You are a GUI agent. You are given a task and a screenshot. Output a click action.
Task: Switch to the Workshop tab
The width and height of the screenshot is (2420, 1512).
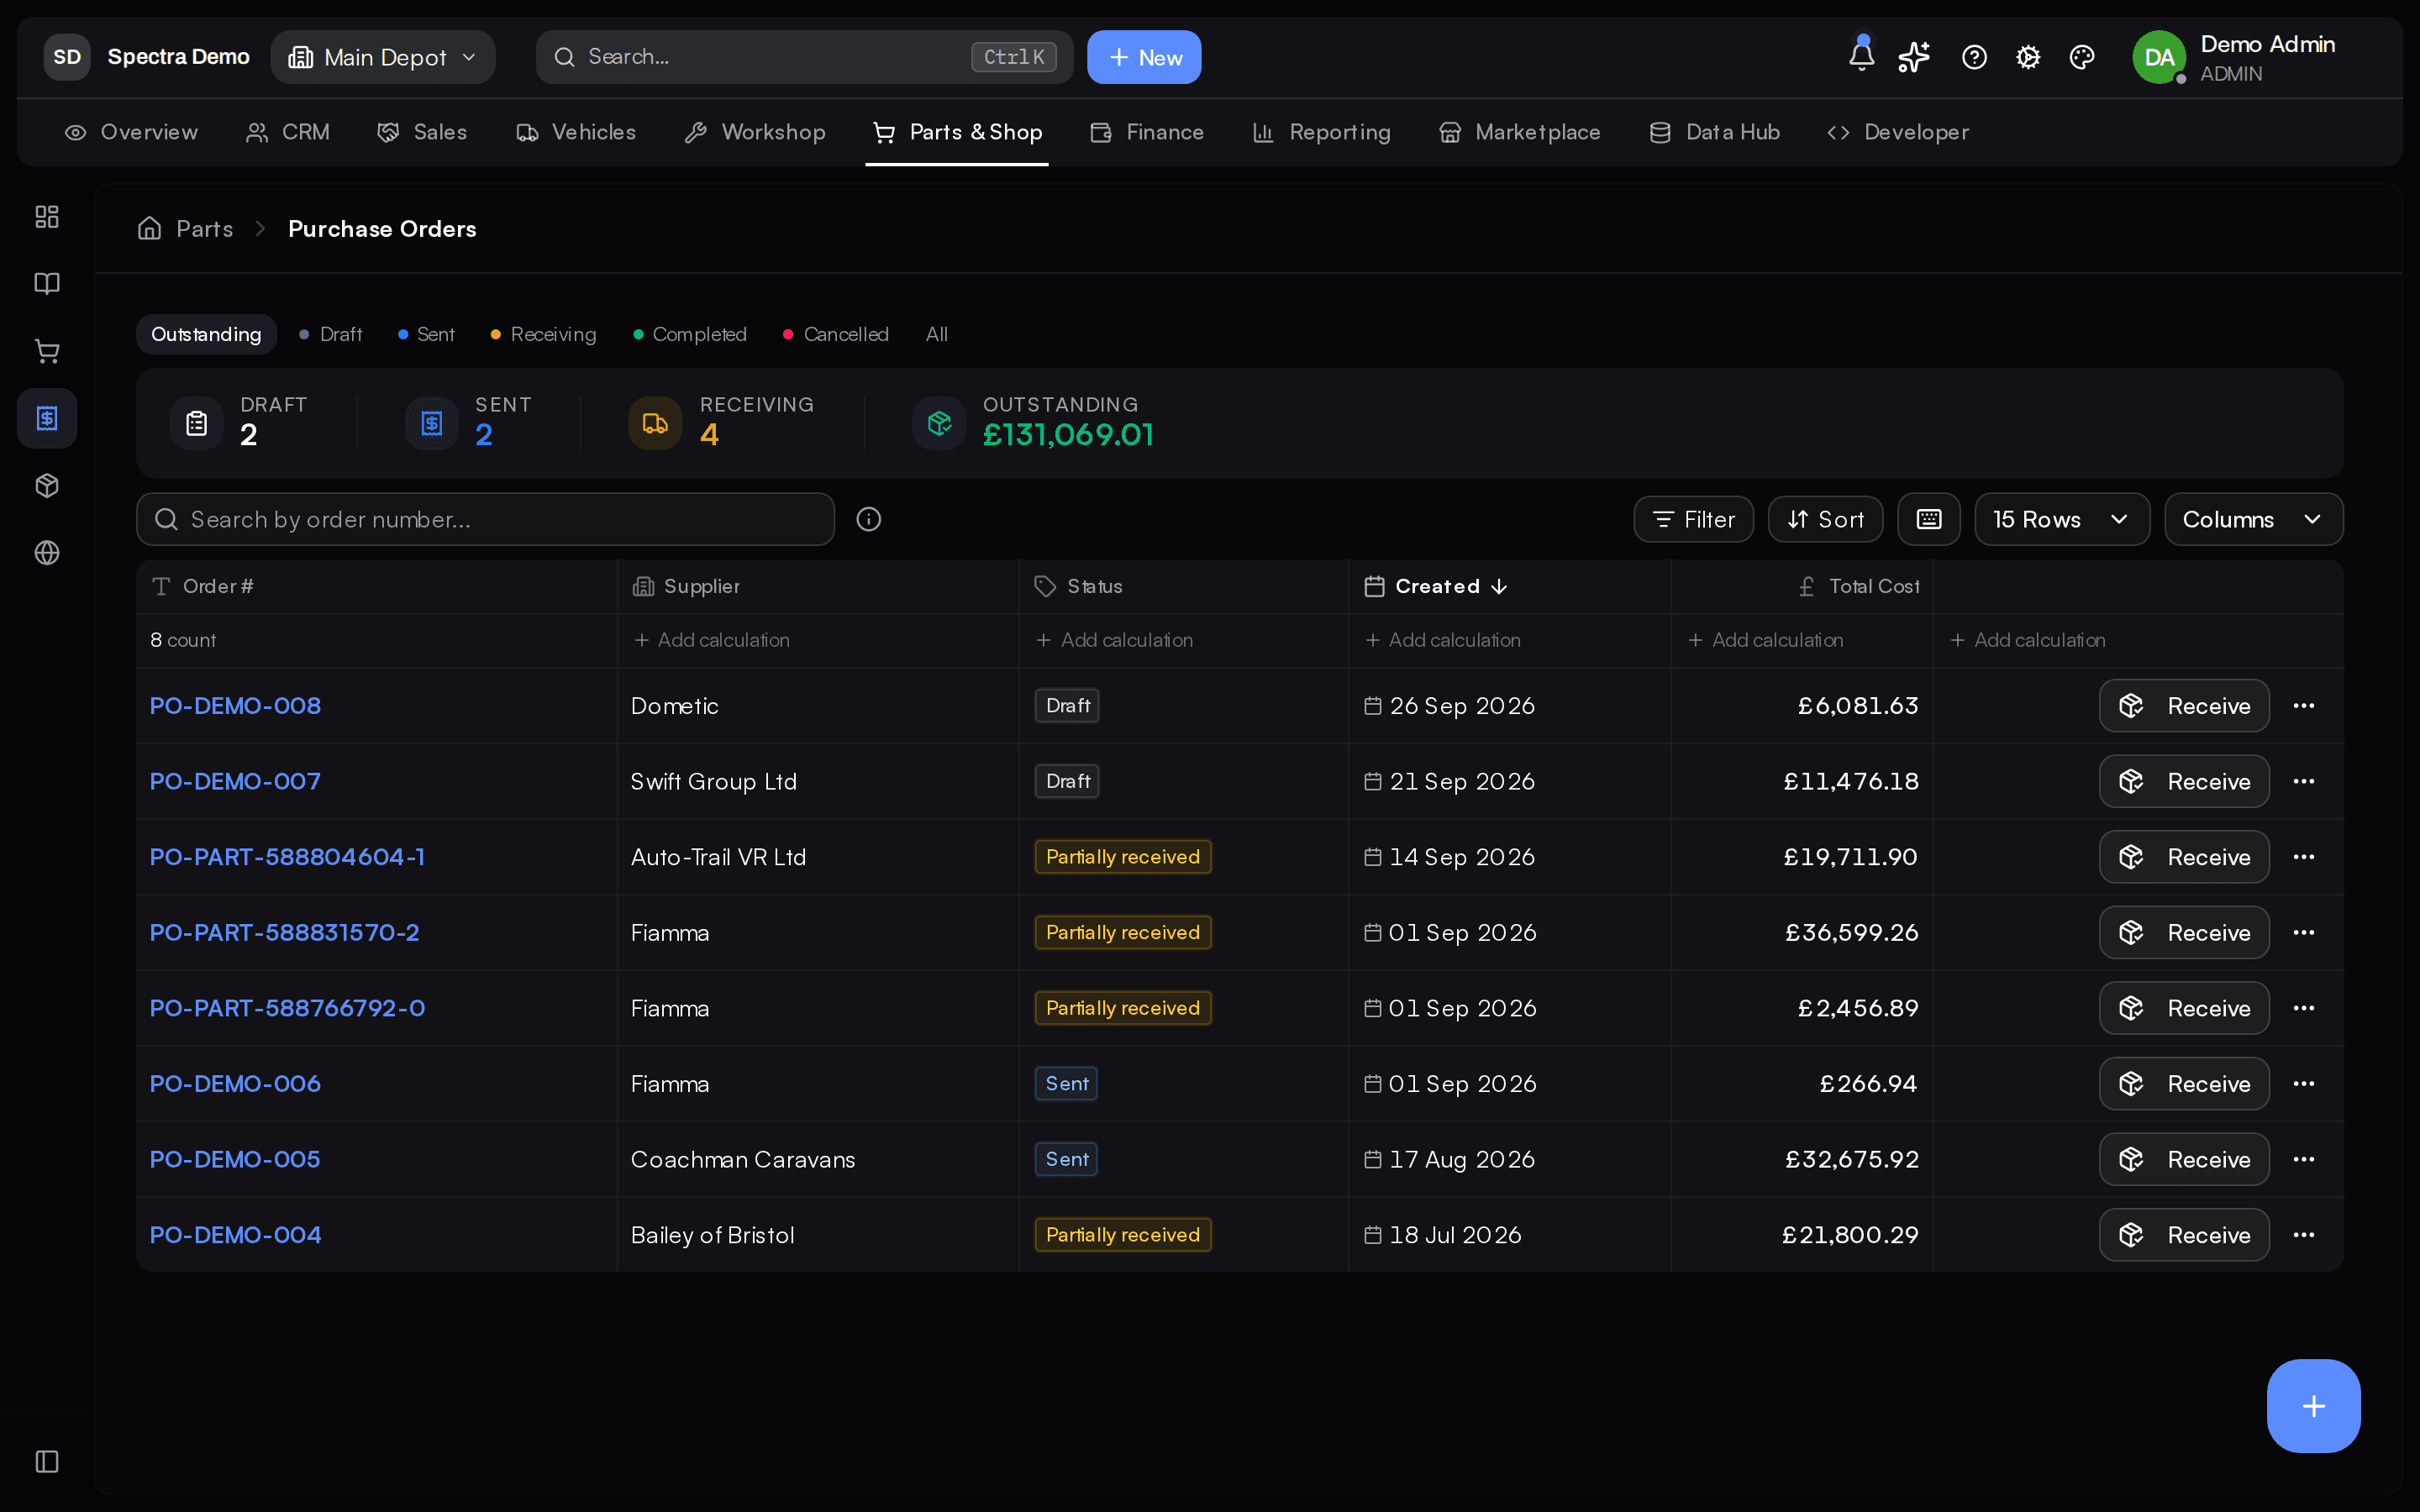click(x=755, y=132)
